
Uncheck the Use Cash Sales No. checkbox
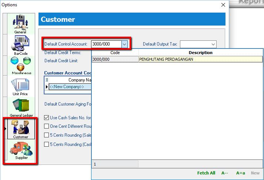point(47,118)
